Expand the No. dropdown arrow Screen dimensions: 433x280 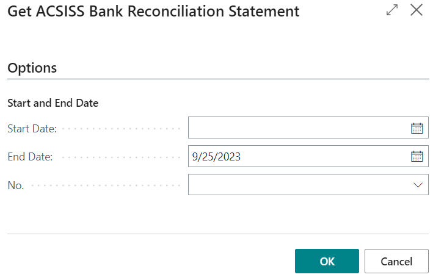click(418, 185)
